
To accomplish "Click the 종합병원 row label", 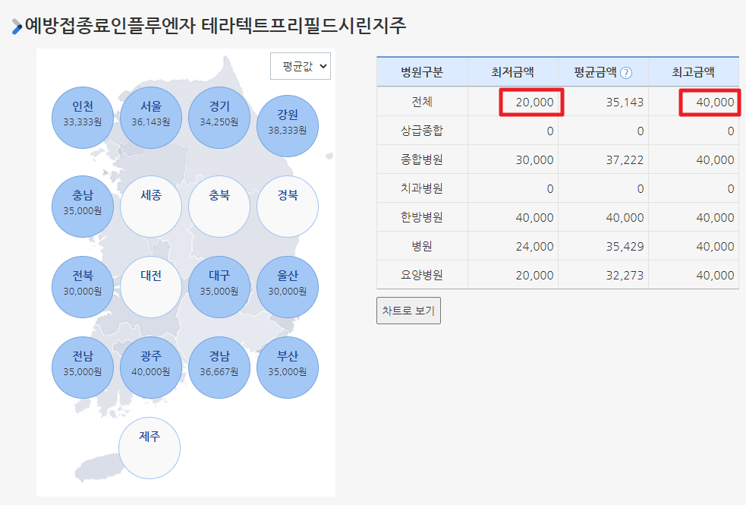I will (422, 159).
